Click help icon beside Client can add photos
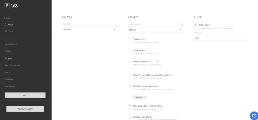Viewport: 258px width, 120px height. [x=178, y=117]
